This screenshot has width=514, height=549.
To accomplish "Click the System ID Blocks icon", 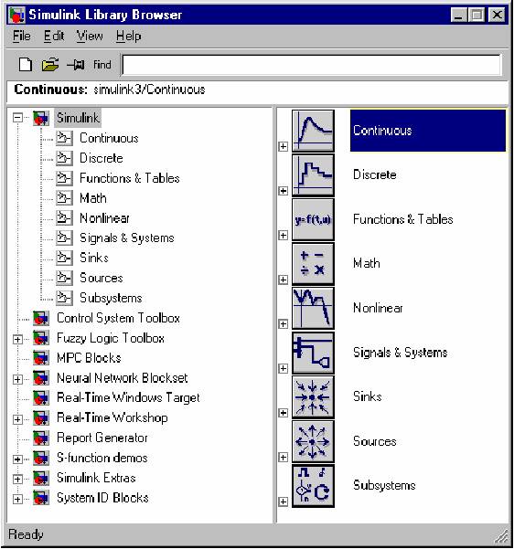I will [41, 498].
